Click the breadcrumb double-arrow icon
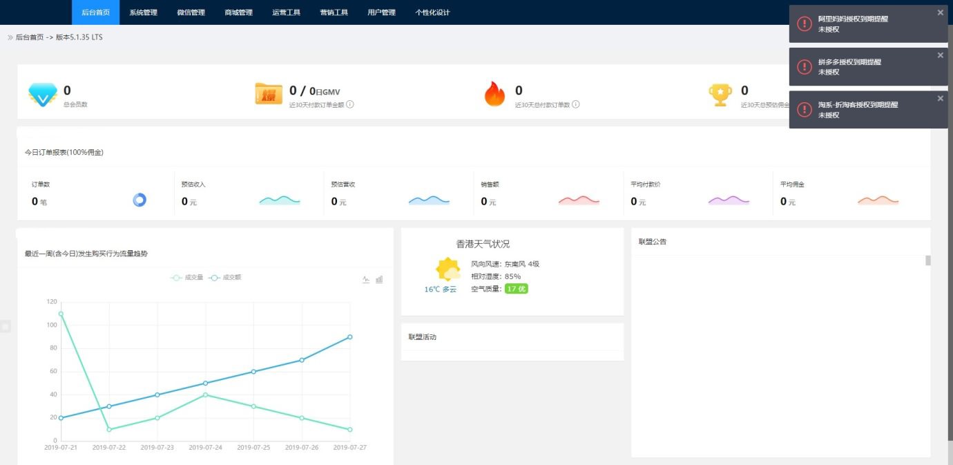The width and height of the screenshot is (953, 465). pos(10,37)
